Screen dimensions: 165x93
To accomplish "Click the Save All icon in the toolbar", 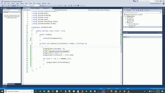I will pos(15,6).
